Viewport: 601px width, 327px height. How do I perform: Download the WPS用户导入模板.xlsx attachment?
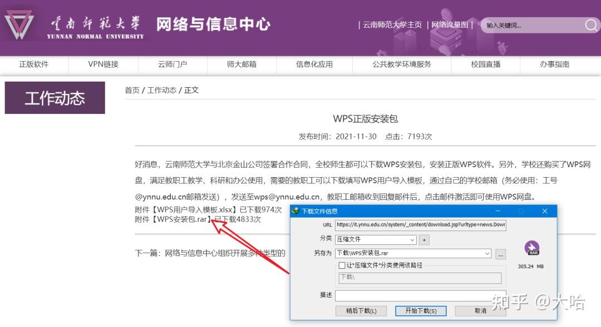click(195, 210)
